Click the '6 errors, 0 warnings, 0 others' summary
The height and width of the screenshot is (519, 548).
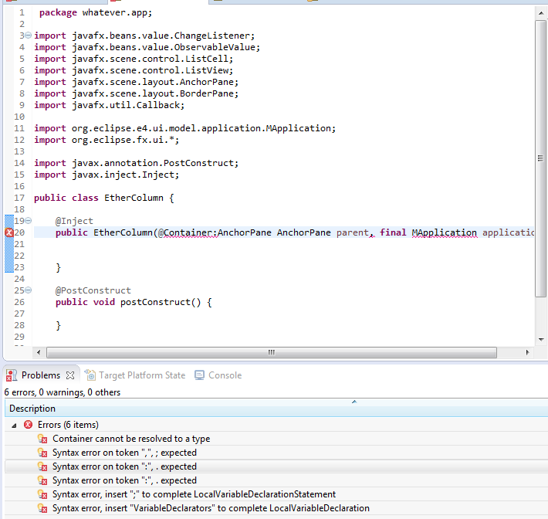(63, 392)
